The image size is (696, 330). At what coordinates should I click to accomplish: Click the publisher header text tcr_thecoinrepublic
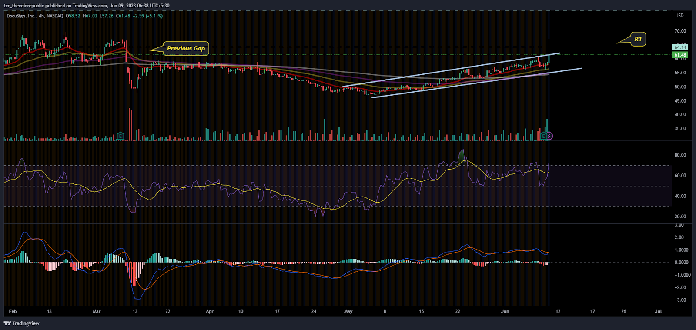24,6
